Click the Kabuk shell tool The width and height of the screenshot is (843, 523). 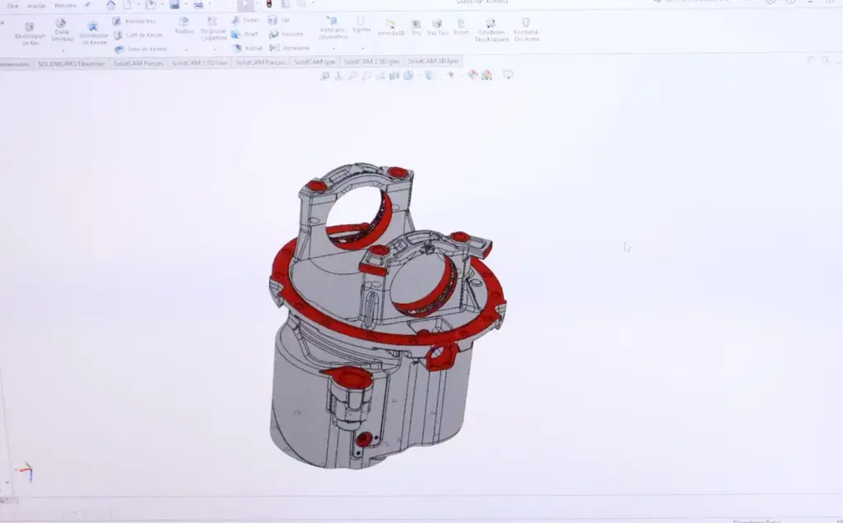pos(247,48)
